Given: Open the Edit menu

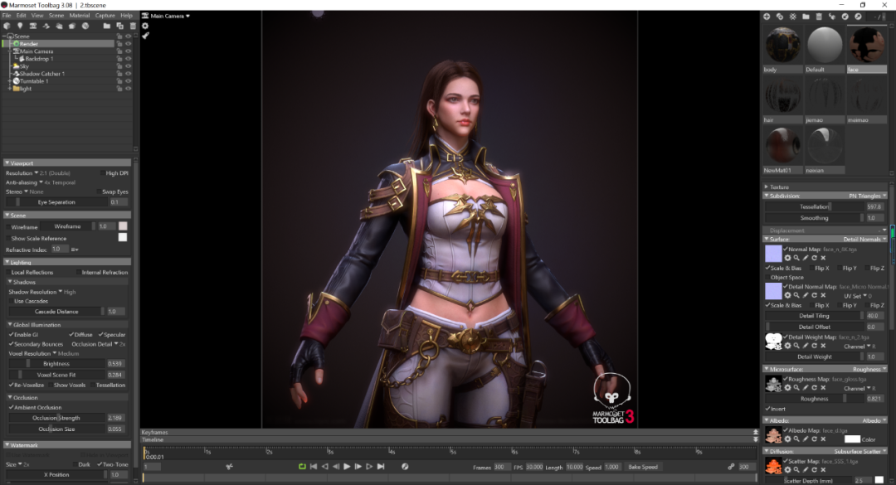Looking at the screenshot, I should coord(21,16).
